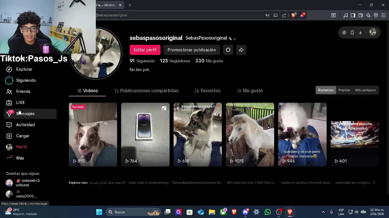The image size is (389, 218).
Task: Open the Brave hamburger main menu
Action: coord(384,15)
